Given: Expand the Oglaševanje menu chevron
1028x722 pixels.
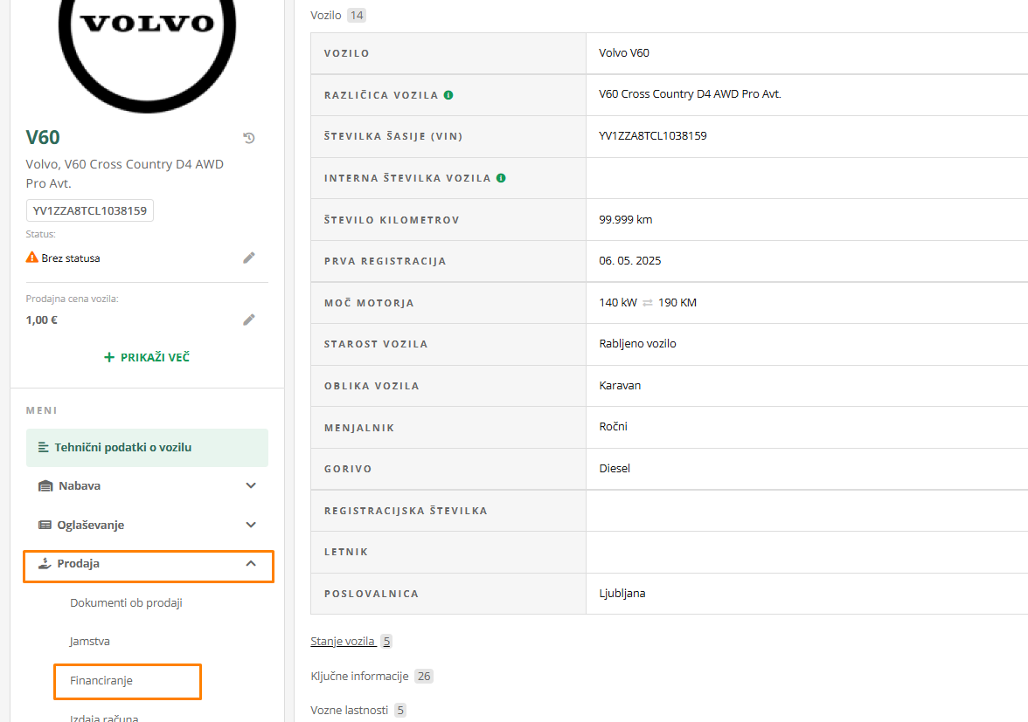Looking at the screenshot, I should [250, 525].
